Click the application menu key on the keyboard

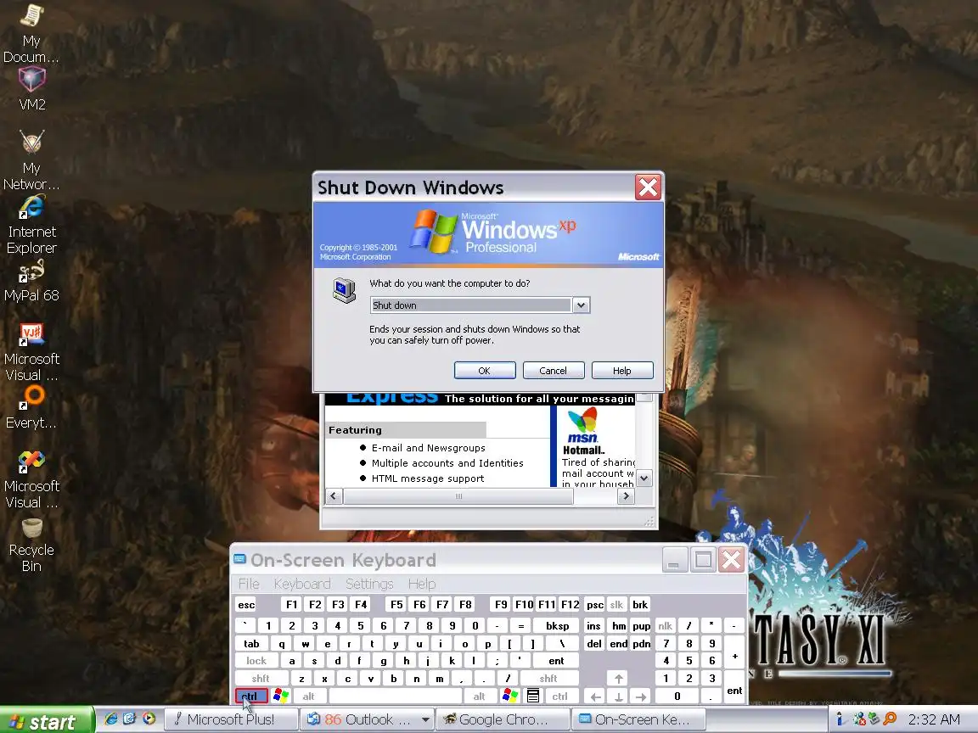click(532, 697)
